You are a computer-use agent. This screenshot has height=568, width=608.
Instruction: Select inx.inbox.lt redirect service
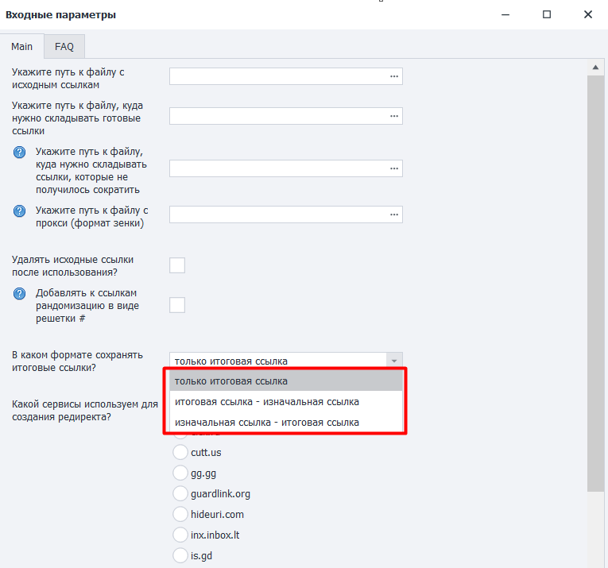click(x=180, y=535)
